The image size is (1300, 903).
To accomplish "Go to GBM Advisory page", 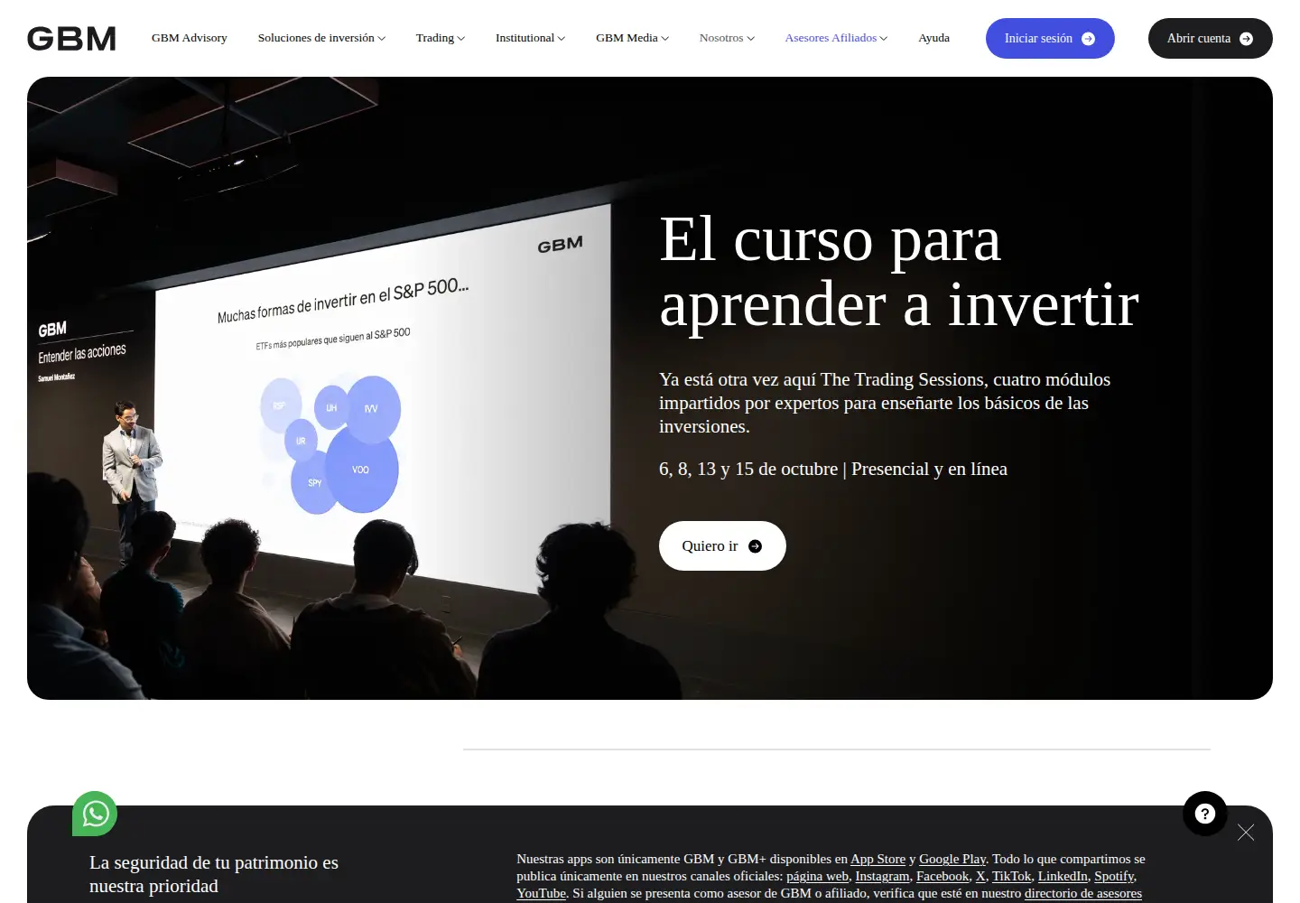I will (x=190, y=38).
